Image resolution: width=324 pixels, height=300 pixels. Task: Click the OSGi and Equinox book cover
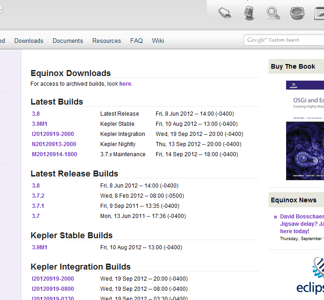[x=305, y=130]
